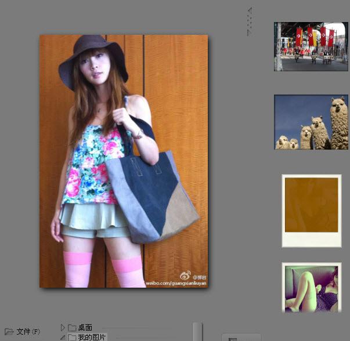350x341 pixels.
Task: Click the folder tree vertical scrollbar
Action: (x=197, y=332)
